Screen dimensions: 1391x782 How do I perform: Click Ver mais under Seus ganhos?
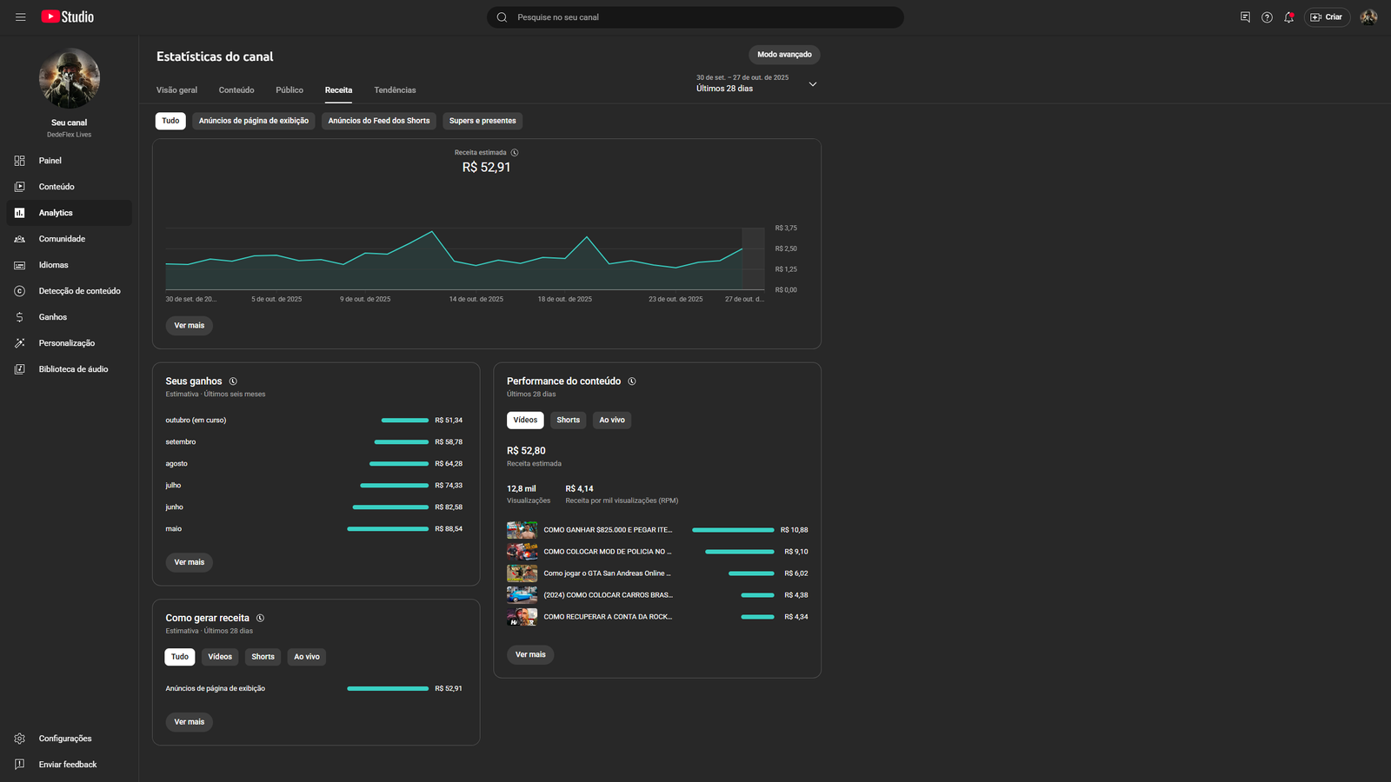coord(190,562)
